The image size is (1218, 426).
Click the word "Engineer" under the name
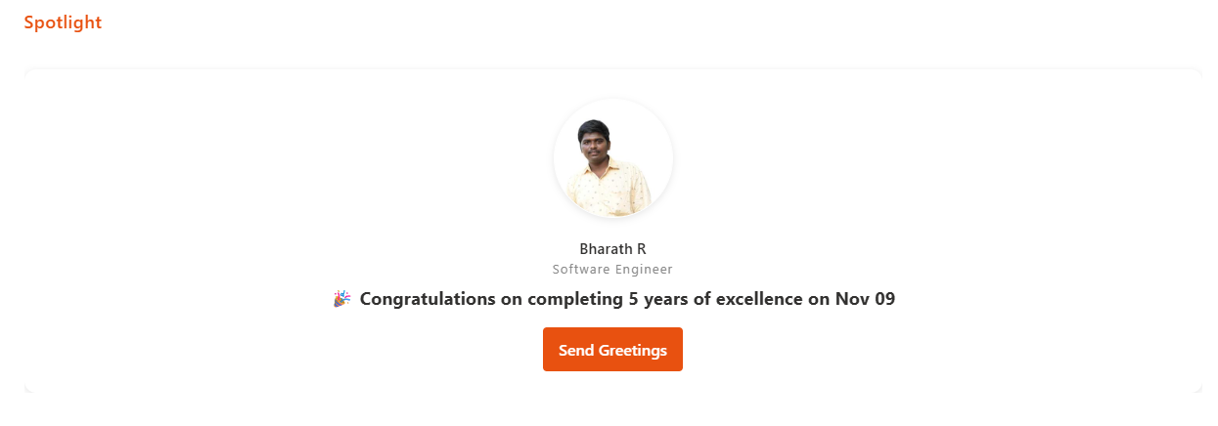(x=644, y=269)
